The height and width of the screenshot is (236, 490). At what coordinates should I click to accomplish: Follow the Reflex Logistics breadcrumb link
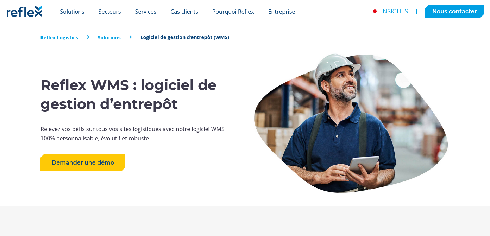59,38
